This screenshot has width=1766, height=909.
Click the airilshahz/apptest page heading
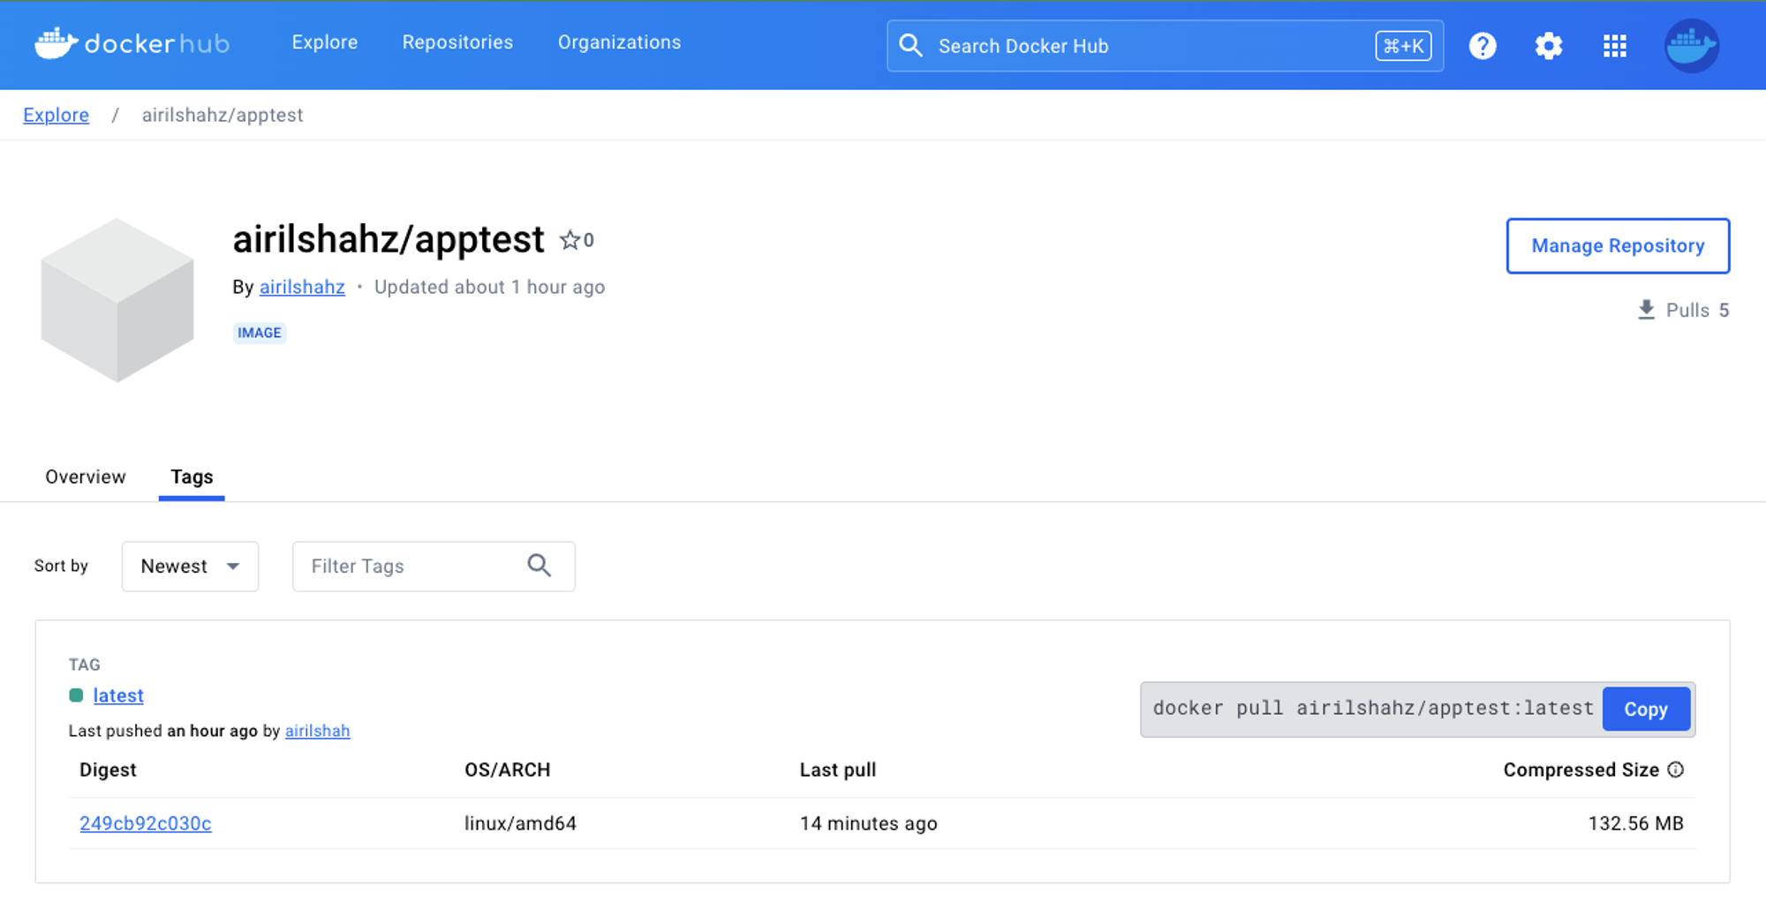389,239
